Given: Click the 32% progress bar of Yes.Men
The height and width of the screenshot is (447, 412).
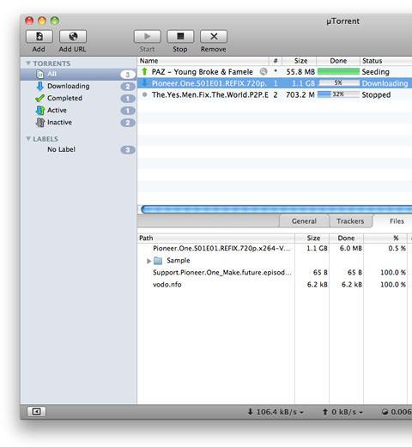Looking at the screenshot, I should pos(338,94).
